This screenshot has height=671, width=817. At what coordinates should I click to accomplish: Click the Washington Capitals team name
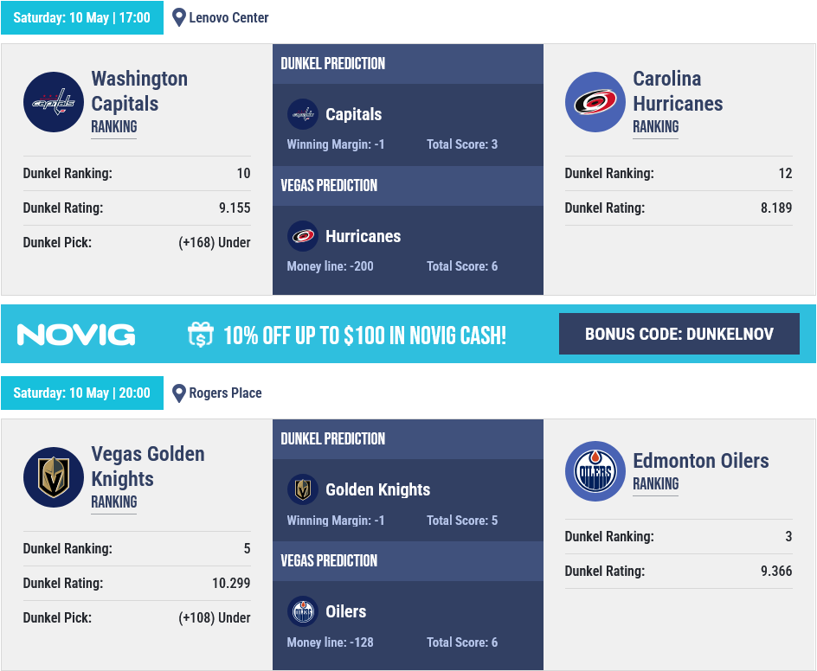[139, 91]
